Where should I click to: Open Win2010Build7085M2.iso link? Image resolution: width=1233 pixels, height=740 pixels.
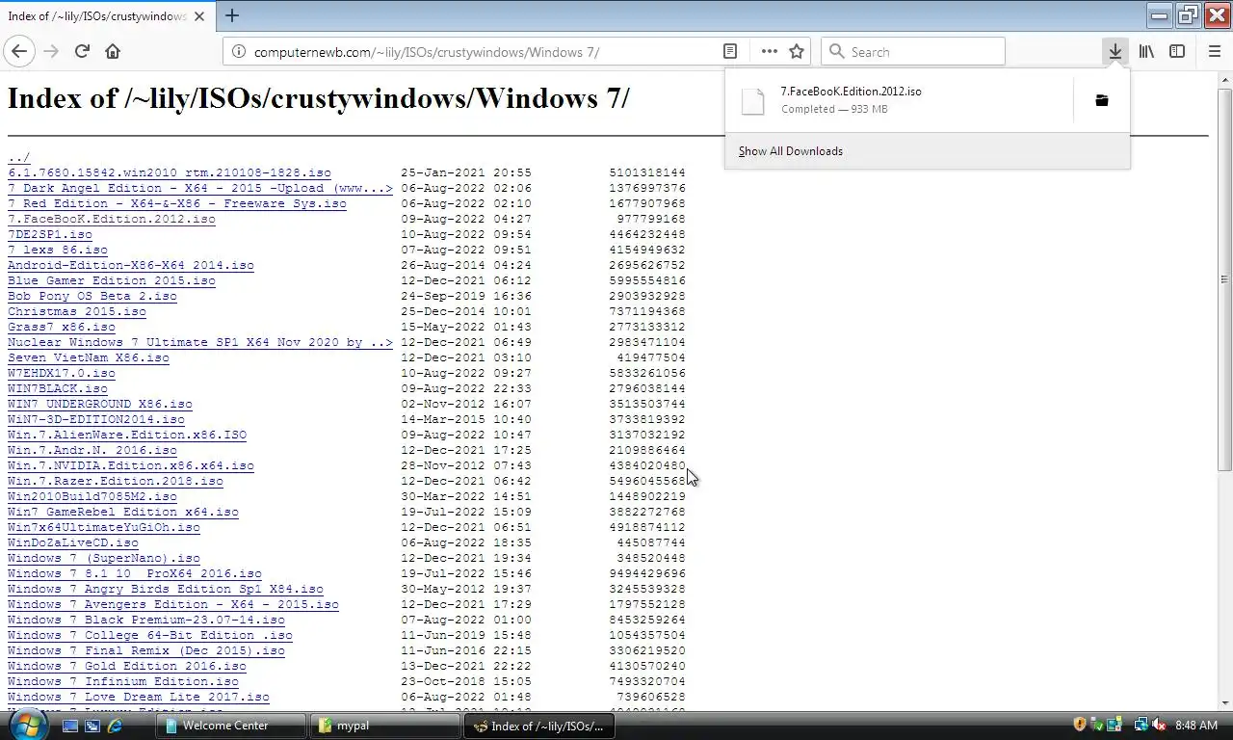[92, 496]
